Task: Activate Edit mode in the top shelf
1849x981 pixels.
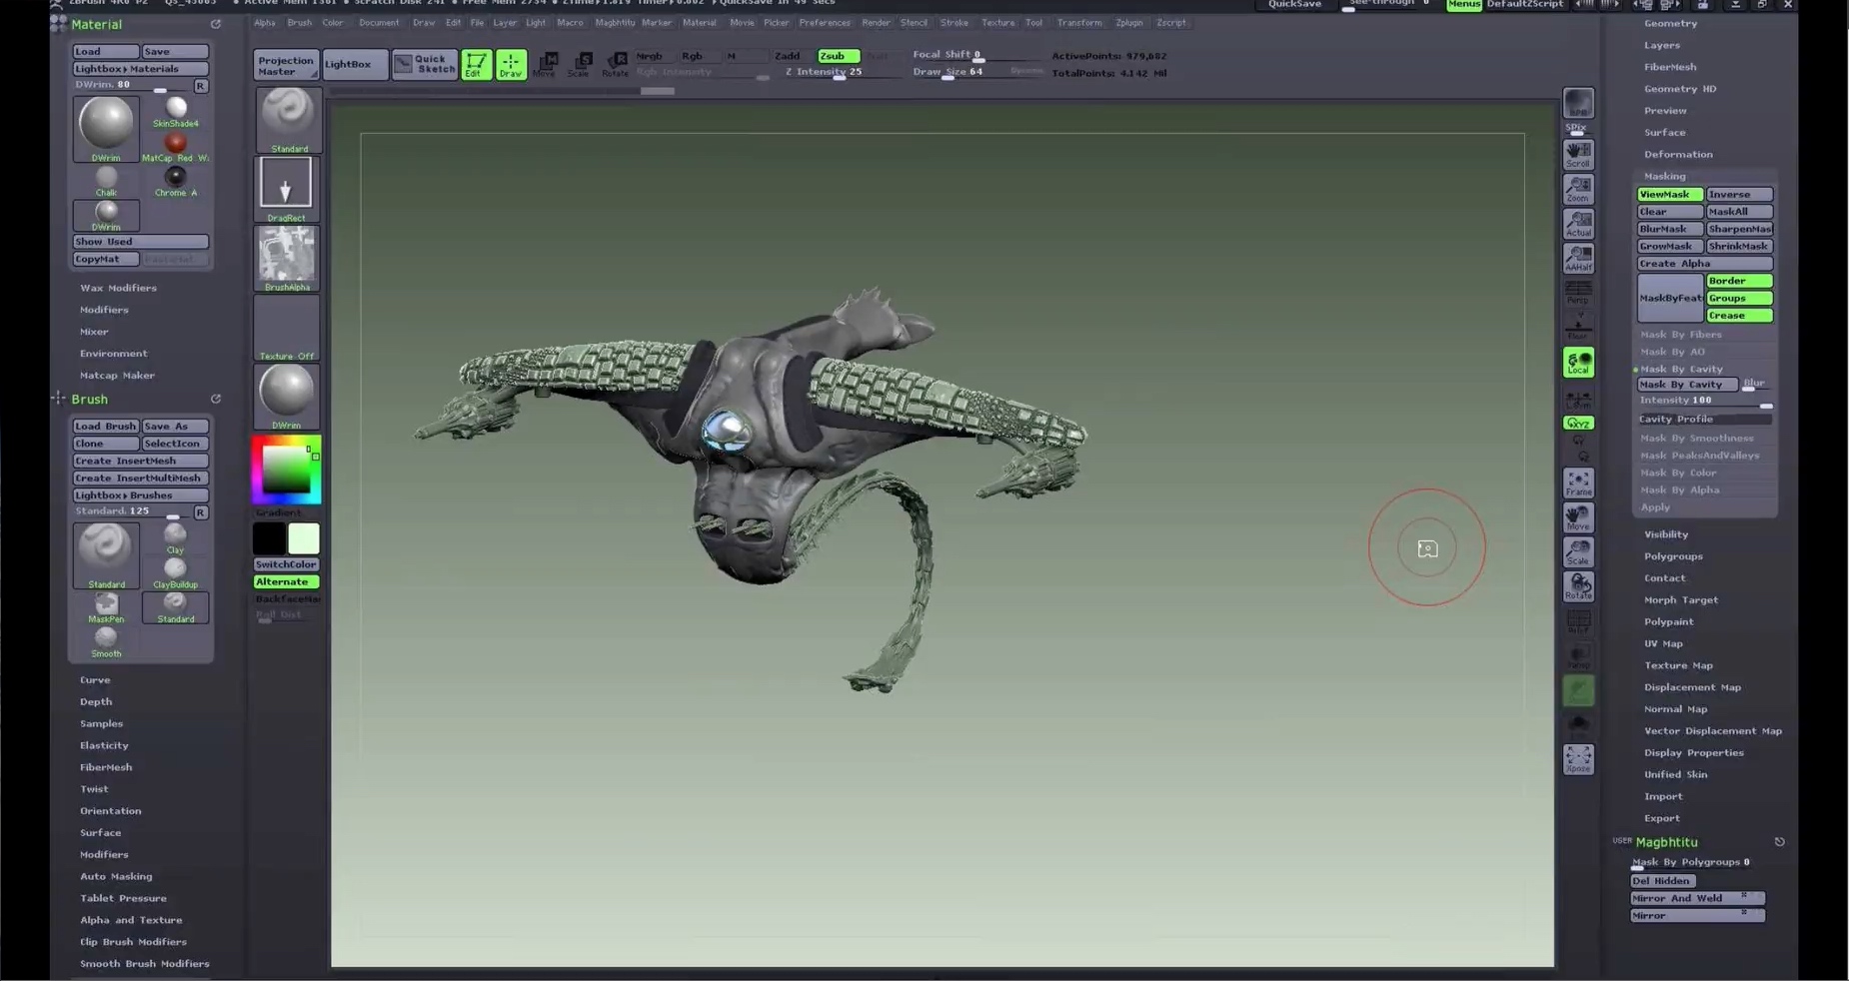Action: [x=476, y=64]
